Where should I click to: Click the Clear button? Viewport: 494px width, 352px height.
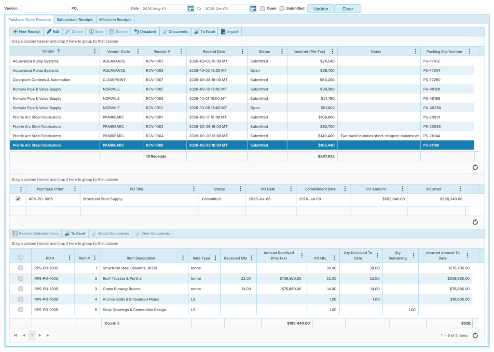348,9
